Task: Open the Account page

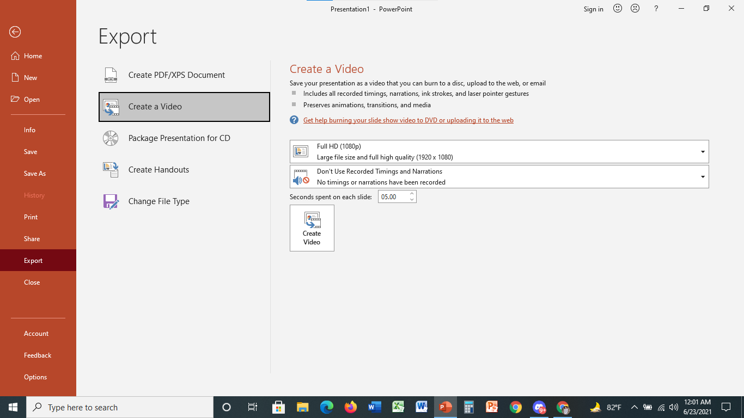Action: point(38,334)
